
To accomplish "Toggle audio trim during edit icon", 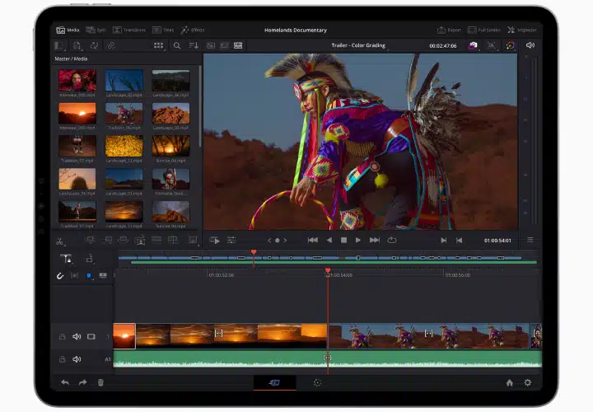I will [74, 276].
